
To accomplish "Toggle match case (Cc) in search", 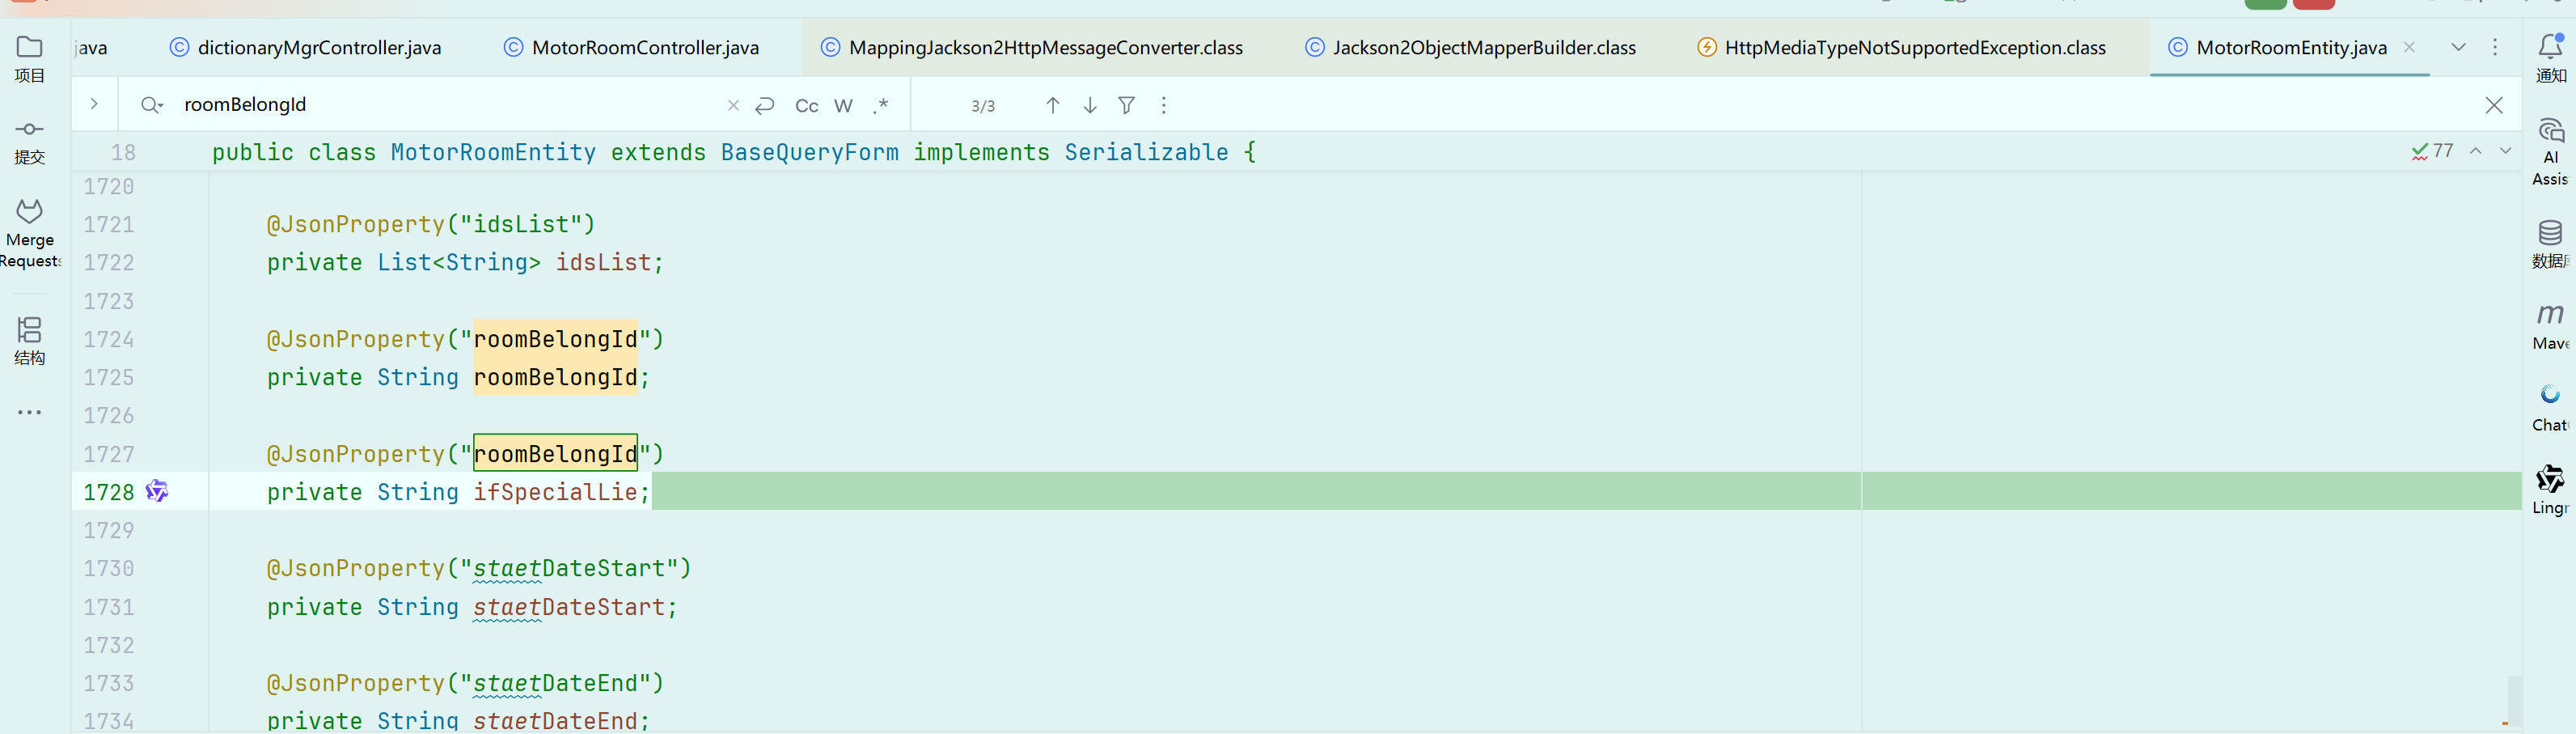I will tap(807, 106).
